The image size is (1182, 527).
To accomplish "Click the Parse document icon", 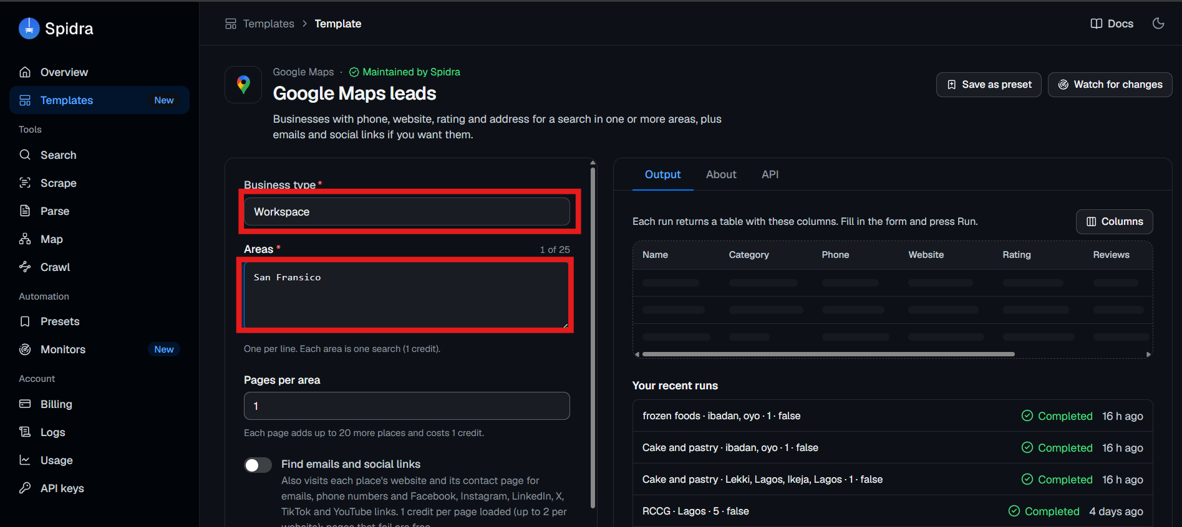I will [x=25, y=211].
